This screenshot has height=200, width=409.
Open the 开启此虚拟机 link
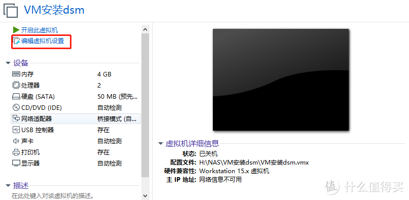coord(40,30)
